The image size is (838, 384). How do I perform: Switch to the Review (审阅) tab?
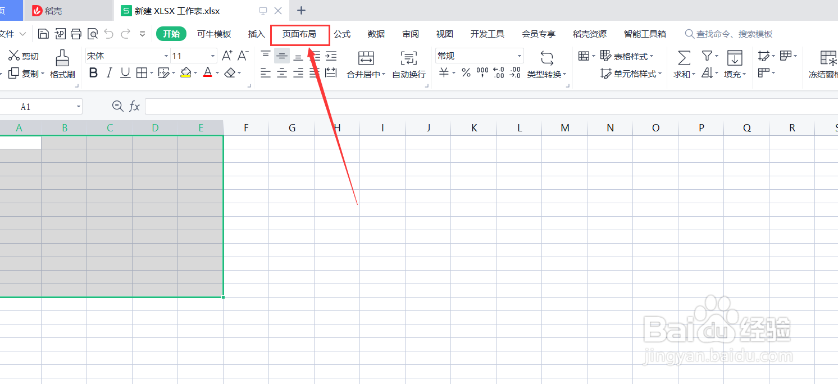(411, 34)
